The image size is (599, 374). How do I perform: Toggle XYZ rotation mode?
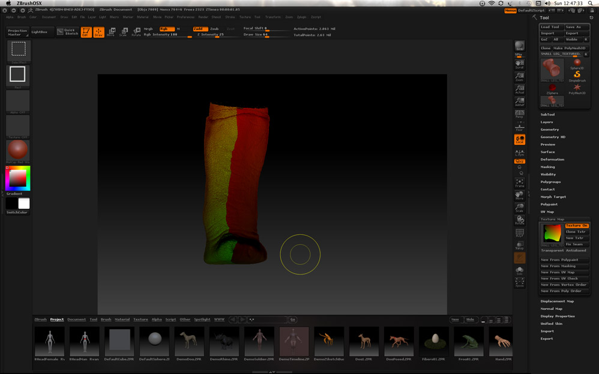[520, 161]
